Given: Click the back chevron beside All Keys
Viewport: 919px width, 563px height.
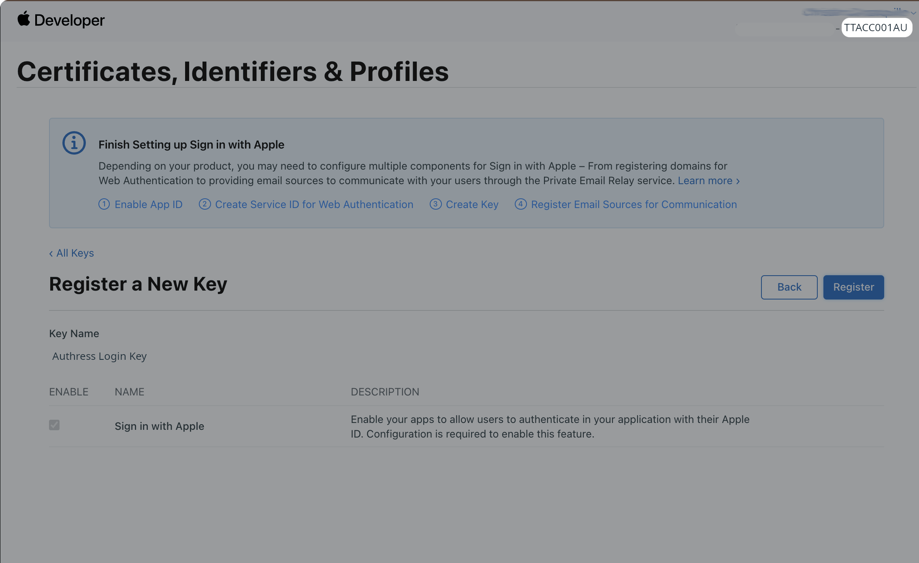Looking at the screenshot, I should tap(51, 253).
